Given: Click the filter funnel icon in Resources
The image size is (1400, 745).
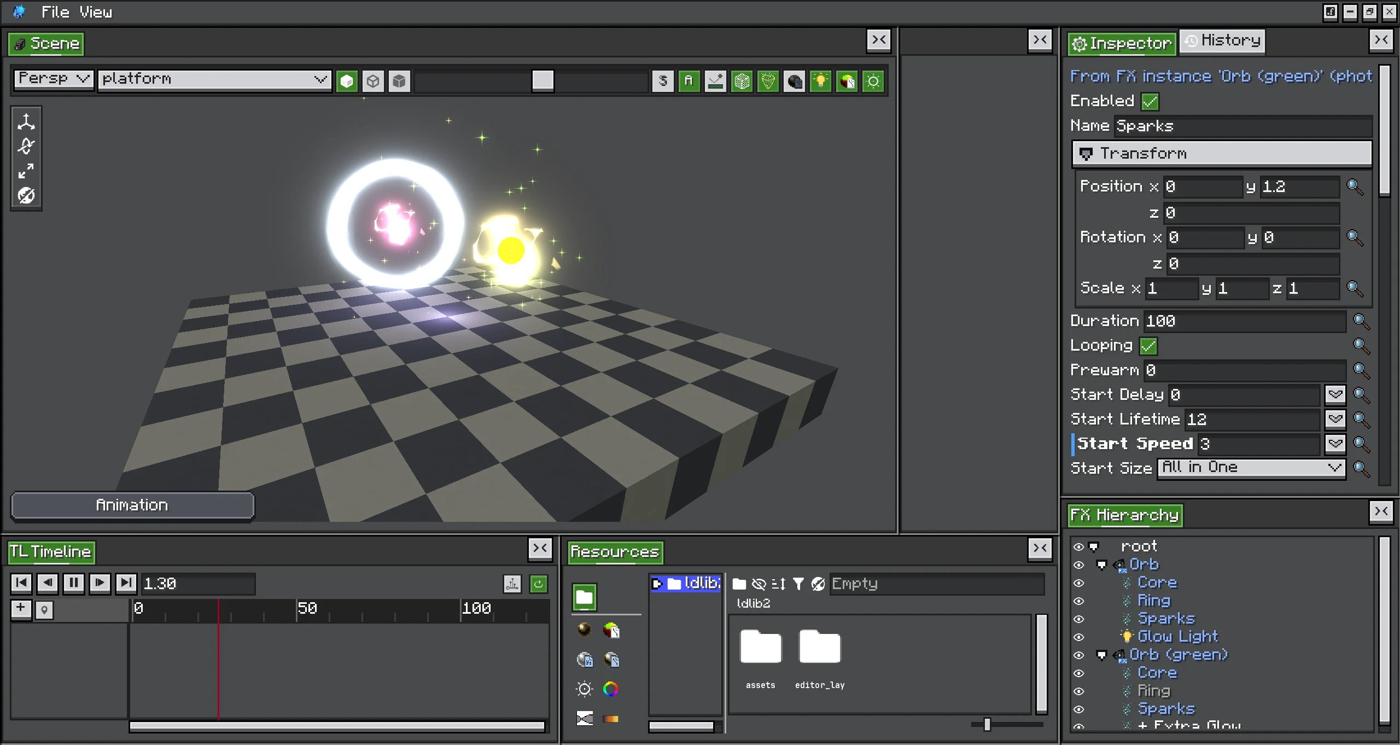Looking at the screenshot, I should [x=798, y=584].
